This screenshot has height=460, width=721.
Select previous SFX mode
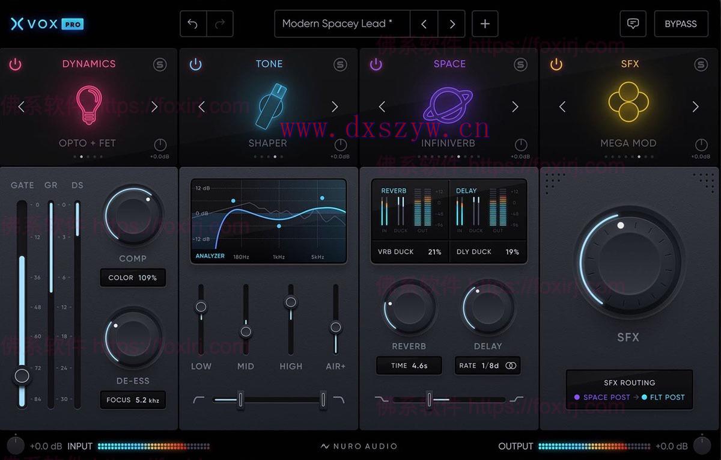click(x=562, y=107)
